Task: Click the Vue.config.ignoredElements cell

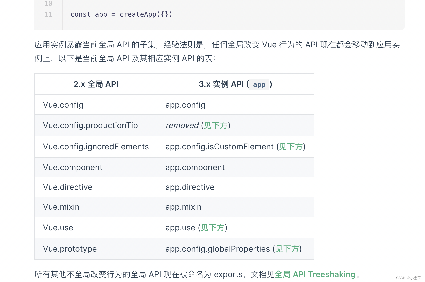Action: point(96,147)
